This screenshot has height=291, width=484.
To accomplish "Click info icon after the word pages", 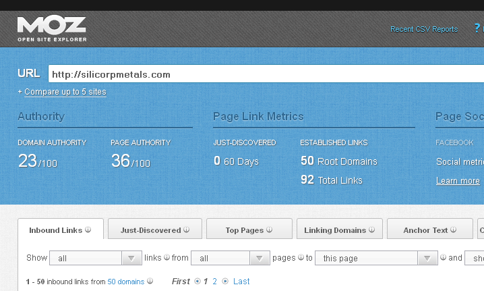I will (301, 257).
